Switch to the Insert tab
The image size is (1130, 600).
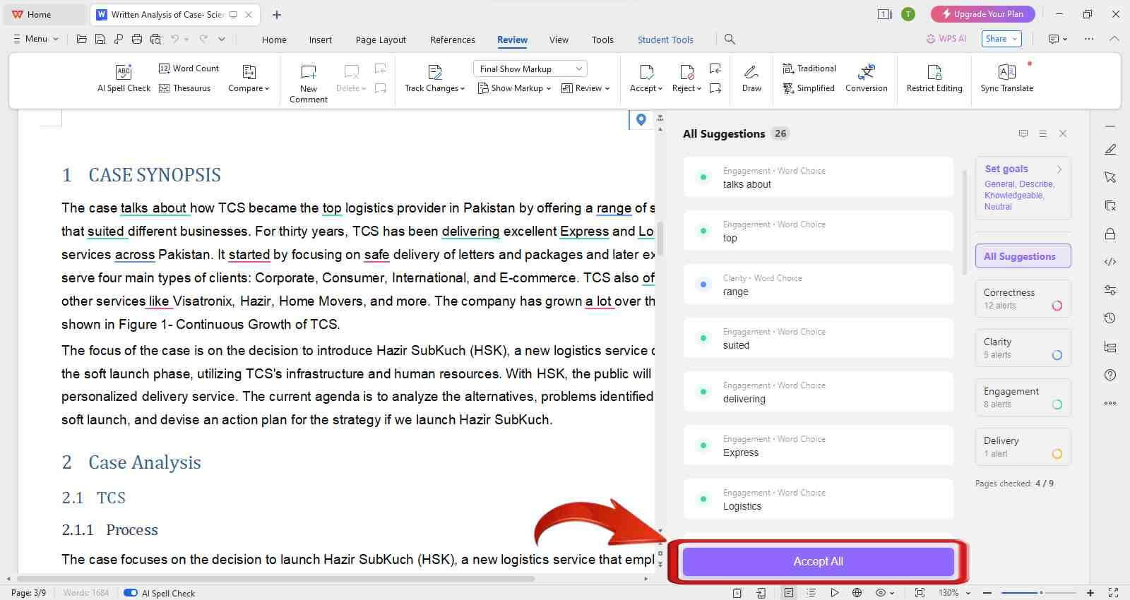320,40
